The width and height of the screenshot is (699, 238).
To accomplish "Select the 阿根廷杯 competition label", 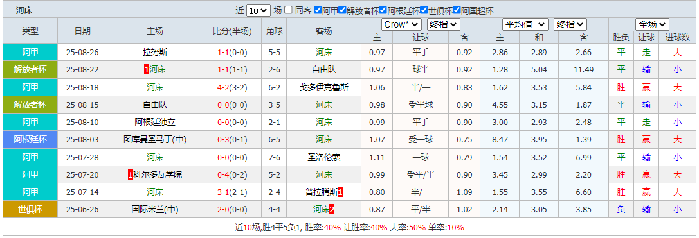I will click(x=30, y=140).
